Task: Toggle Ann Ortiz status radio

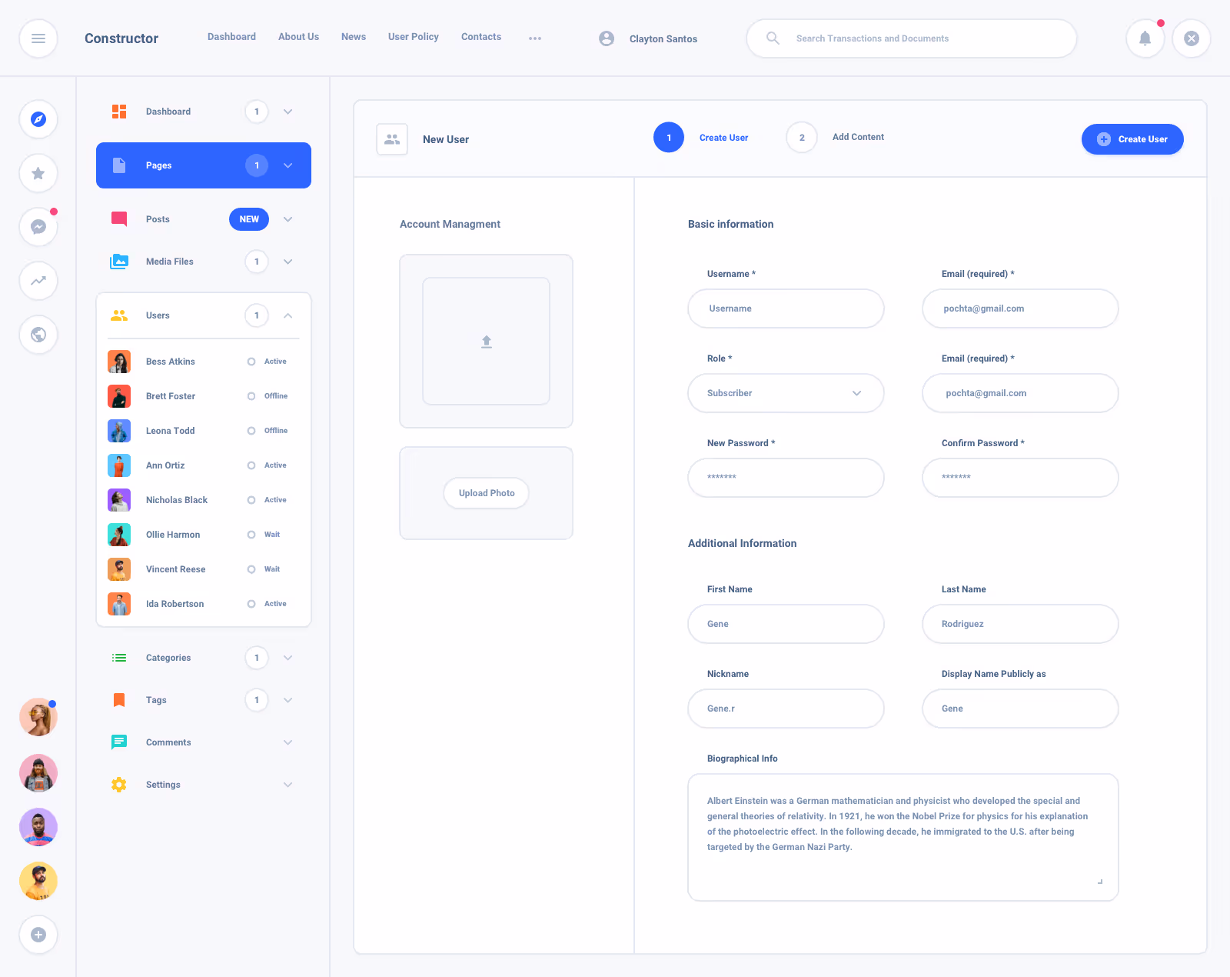Action: [251, 465]
